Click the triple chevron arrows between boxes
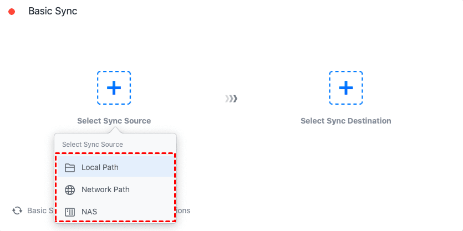 click(231, 99)
